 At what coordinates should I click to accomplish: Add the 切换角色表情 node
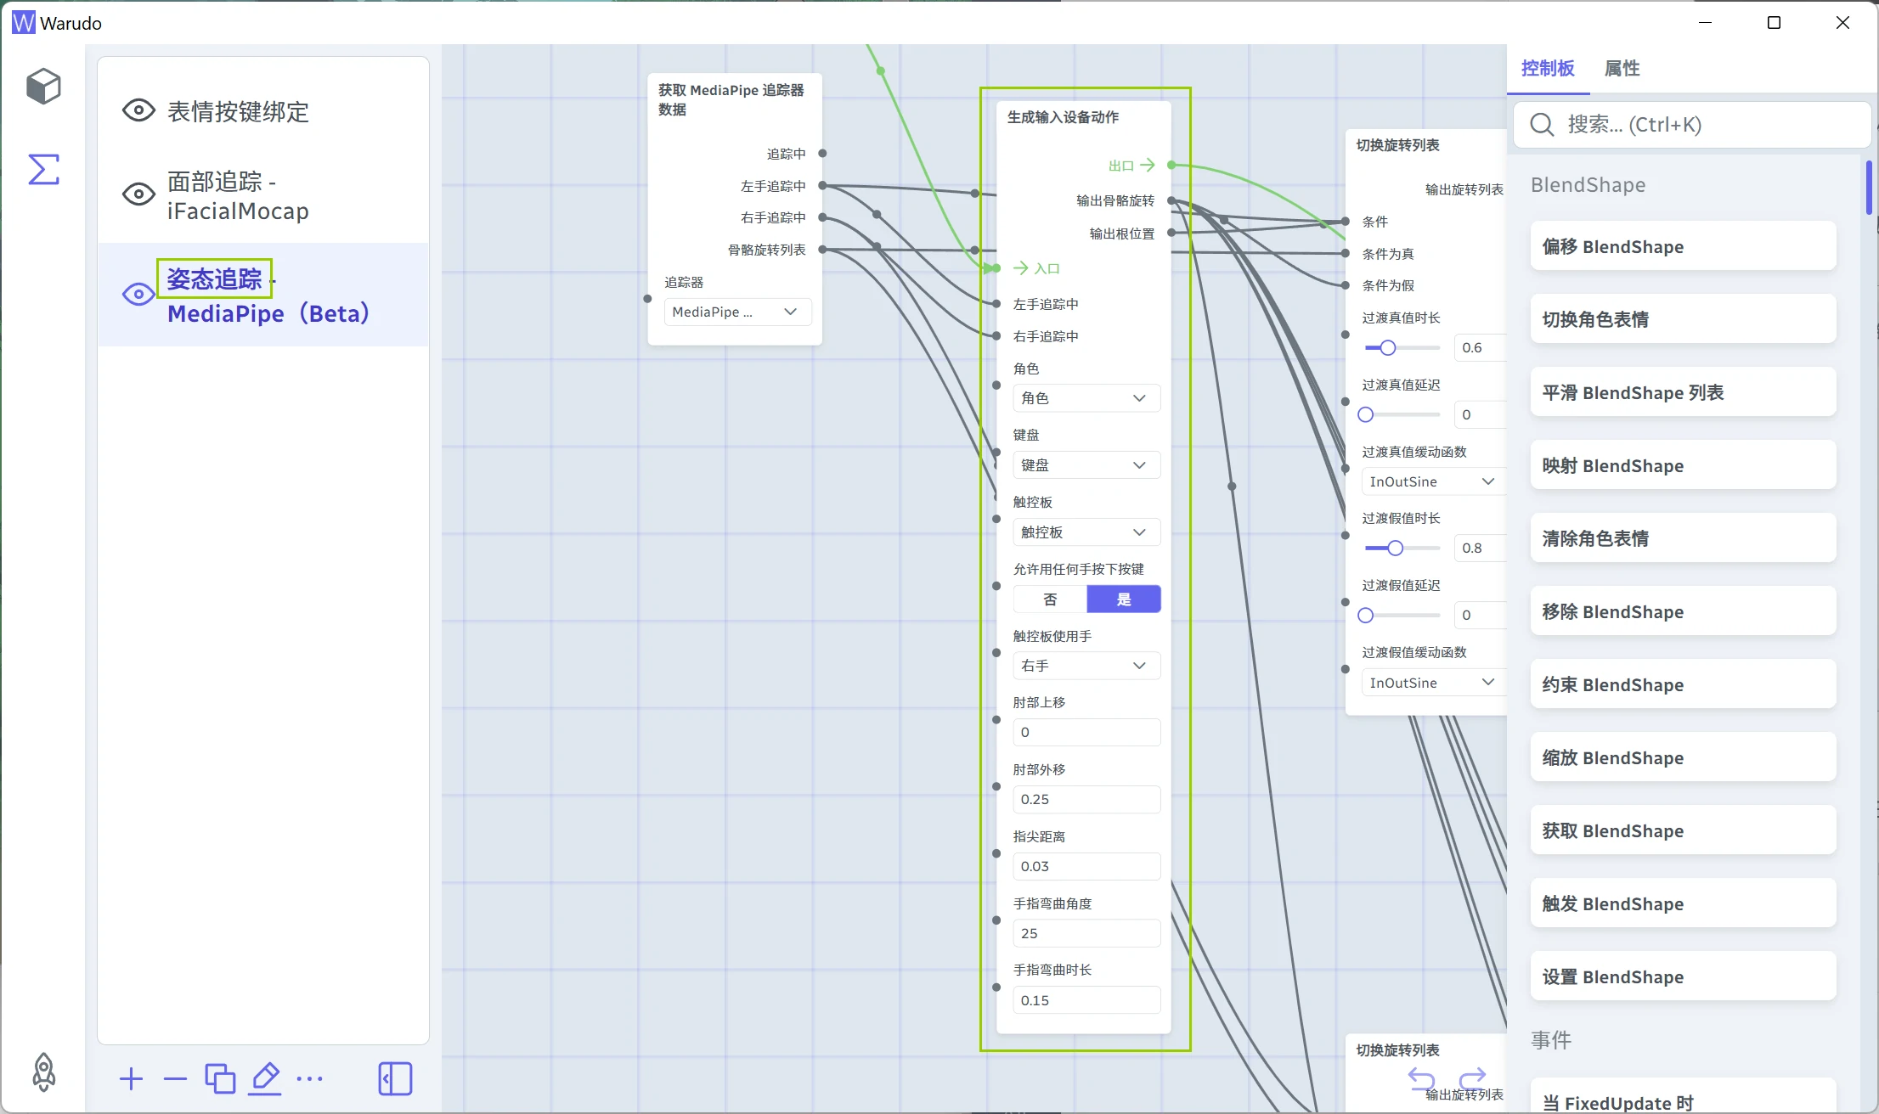(x=1683, y=319)
